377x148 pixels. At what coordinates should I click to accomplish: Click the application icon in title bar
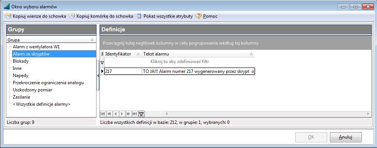[6, 6]
